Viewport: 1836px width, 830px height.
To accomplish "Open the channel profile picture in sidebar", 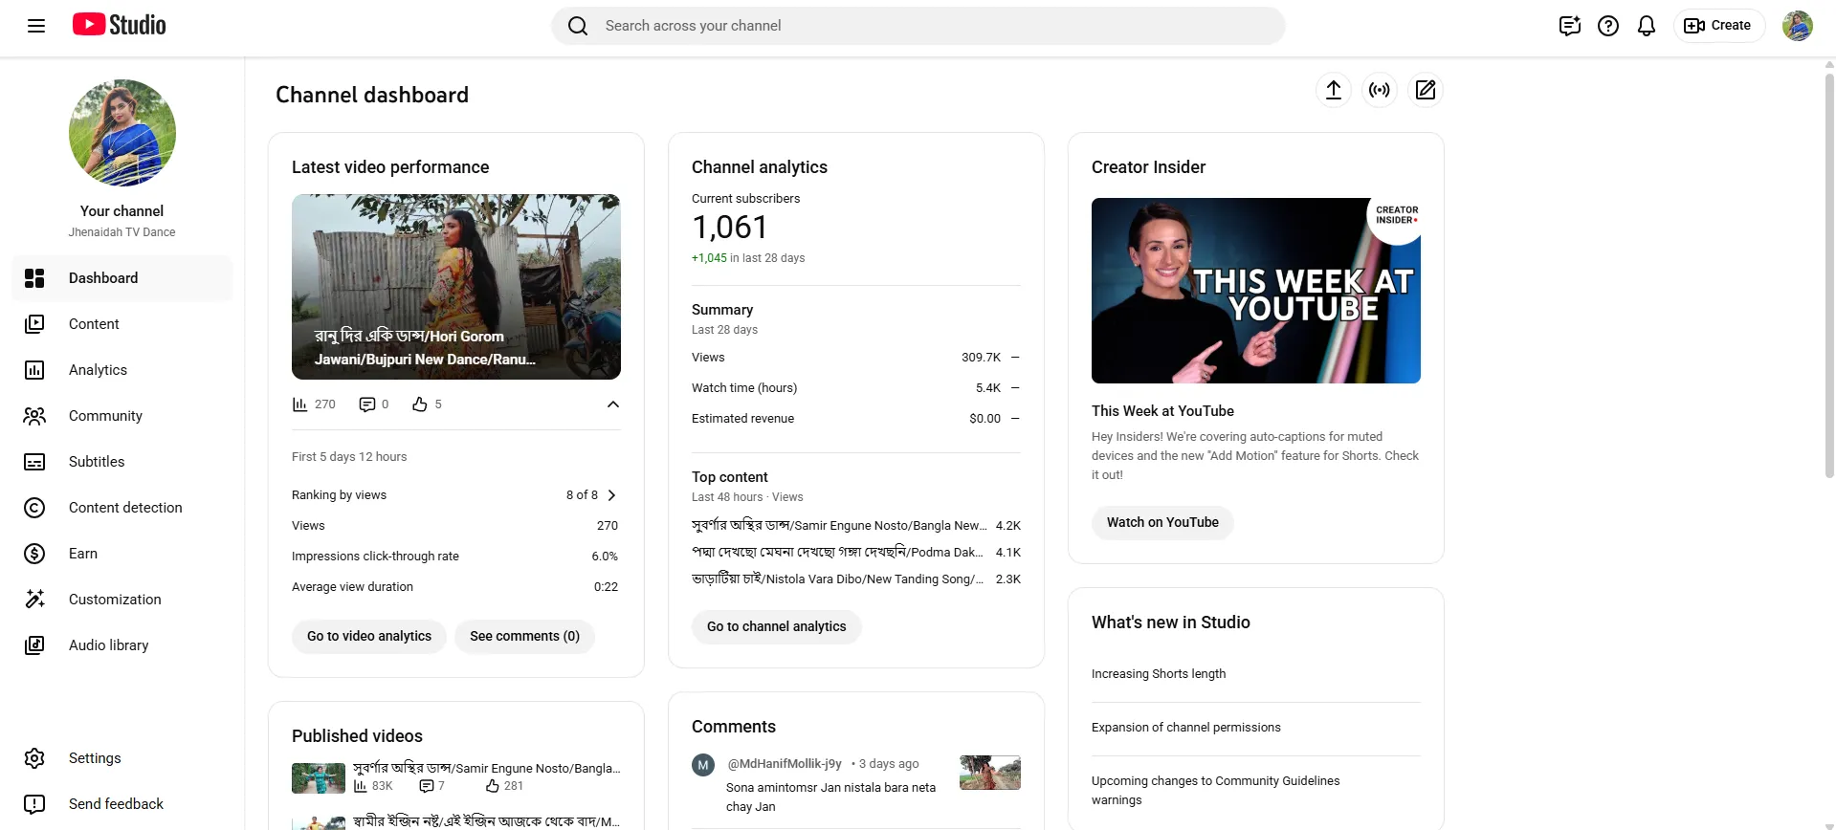I will (122, 133).
